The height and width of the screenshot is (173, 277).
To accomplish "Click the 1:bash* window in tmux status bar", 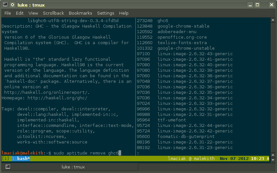I will 21,159.
